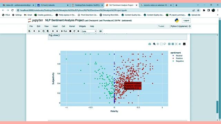This screenshot has width=221, height=124.
Task: Open the Edit menu
Action: point(38,26)
